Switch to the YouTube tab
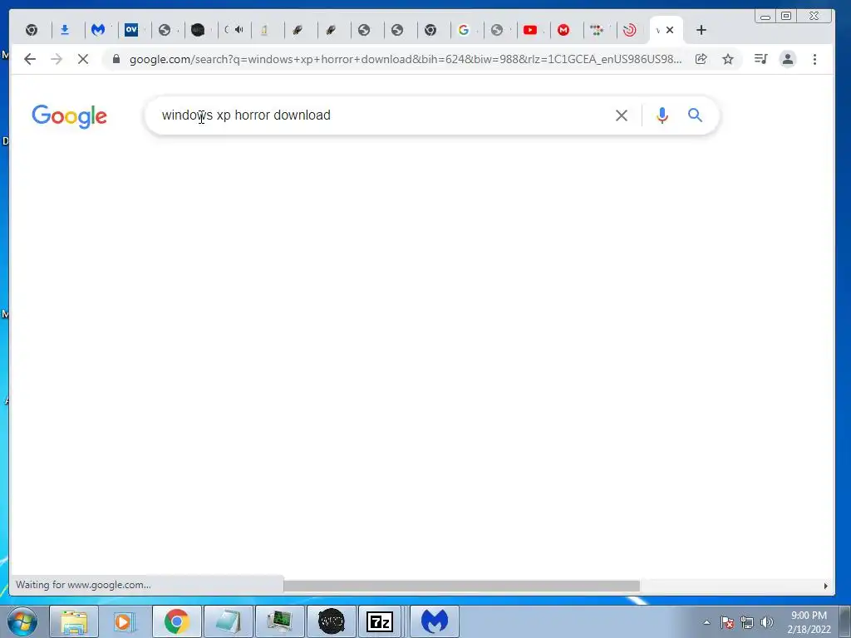 coord(530,31)
